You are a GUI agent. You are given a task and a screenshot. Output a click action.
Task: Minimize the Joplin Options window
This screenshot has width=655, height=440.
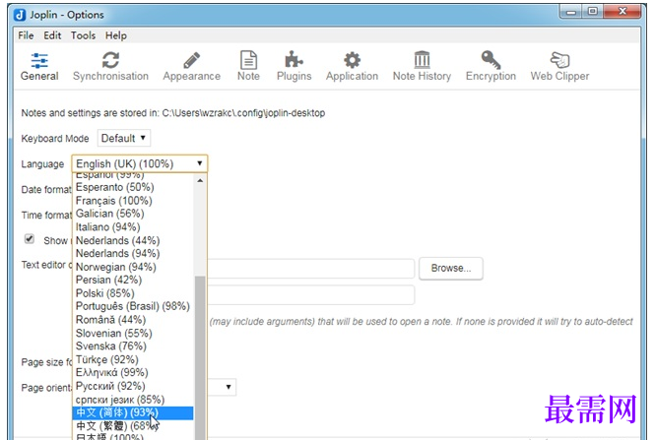point(570,12)
